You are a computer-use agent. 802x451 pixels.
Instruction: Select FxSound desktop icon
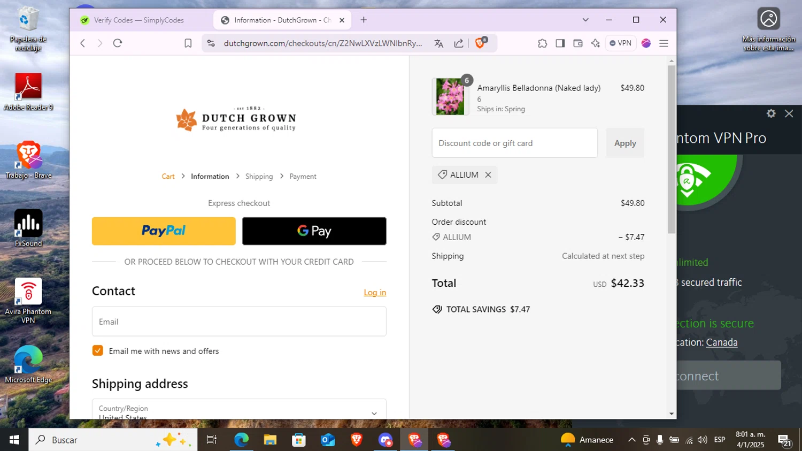28,228
